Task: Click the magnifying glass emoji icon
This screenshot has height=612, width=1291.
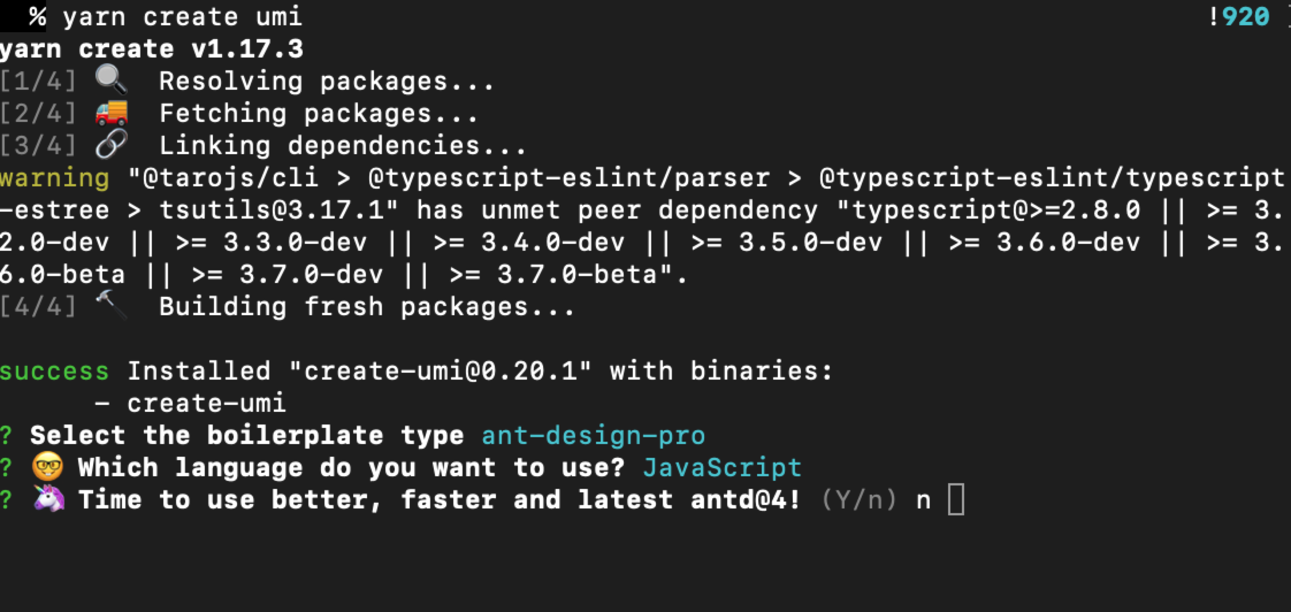Action: pyautogui.click(x=111, y=79)
